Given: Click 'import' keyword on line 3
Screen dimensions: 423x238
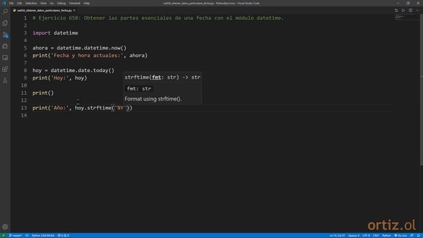Looking at the screenshot, I should coord(42,33).
